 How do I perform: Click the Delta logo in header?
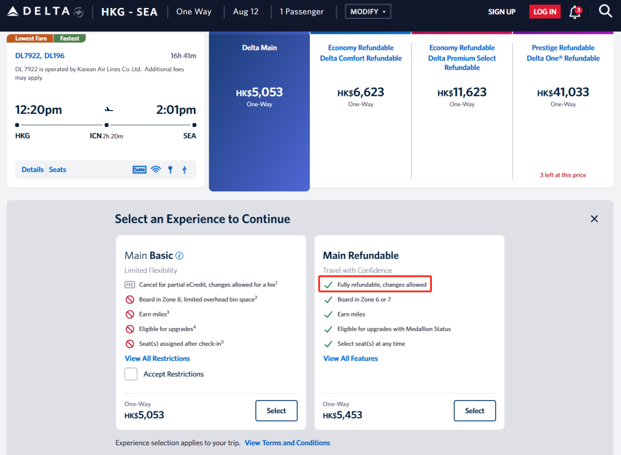45,11
